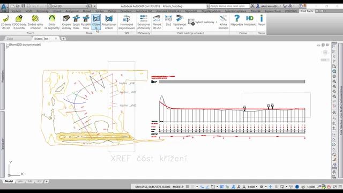Image resolution: width=343 pixels, height=193 pixels.
Task: Launch Entita na segmenty tool
Action: (52, 22)
